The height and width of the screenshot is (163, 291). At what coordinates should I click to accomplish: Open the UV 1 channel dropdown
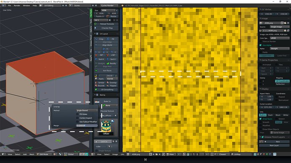click(101, 20)
